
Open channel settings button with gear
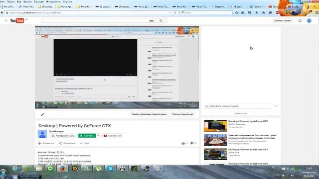[x=63, y=136]
